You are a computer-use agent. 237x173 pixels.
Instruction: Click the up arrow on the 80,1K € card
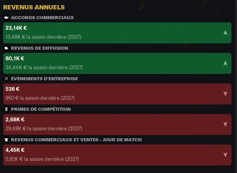tap(225, 63)
